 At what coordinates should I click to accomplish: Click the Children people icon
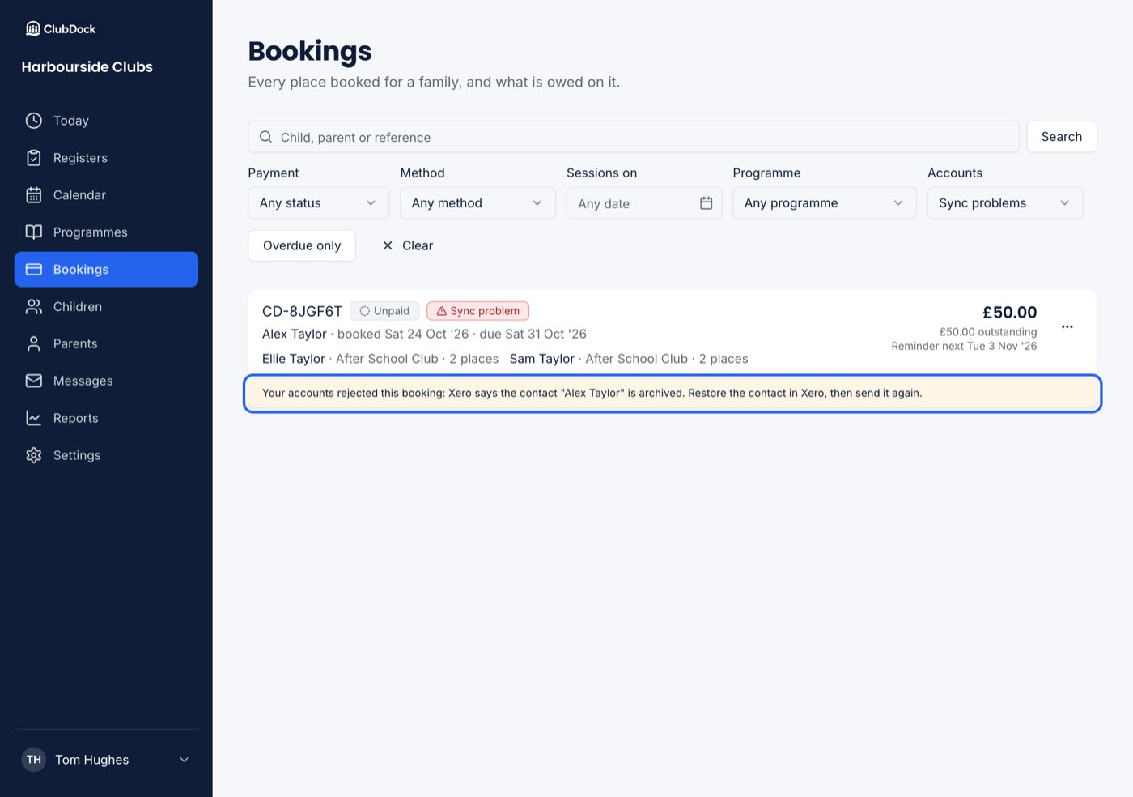(x=33, y=307)
